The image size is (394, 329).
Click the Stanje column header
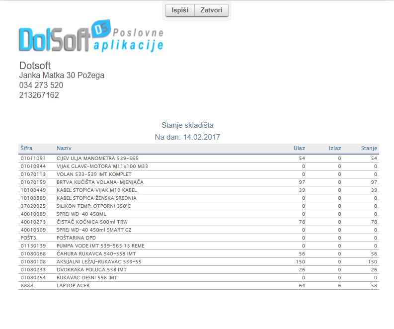pos(369,149)
